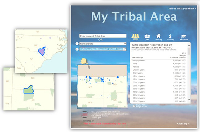This screenshot has height=132, width=200.
Task: Click the green highlighted reservation near SD
Action: click(x=29, y=89)
